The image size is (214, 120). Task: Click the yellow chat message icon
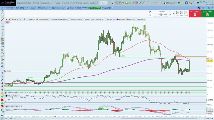click(x=183, y=3)
